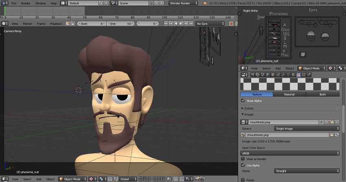
Task: Open the Texture checker properties tab
Action: (298, 75)
